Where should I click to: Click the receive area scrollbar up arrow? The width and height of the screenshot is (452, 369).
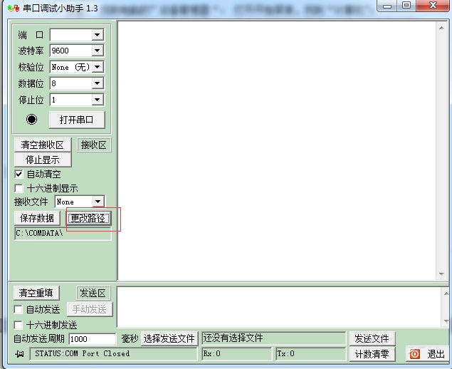click(441, 28)
